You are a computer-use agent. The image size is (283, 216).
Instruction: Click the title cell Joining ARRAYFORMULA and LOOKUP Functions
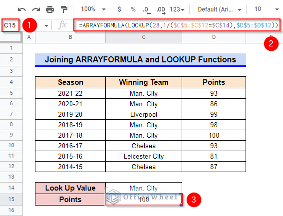coord(140,60)
